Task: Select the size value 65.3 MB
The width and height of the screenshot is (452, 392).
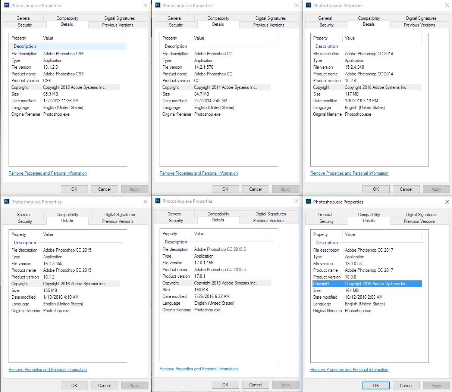Action: coord(51,94)
